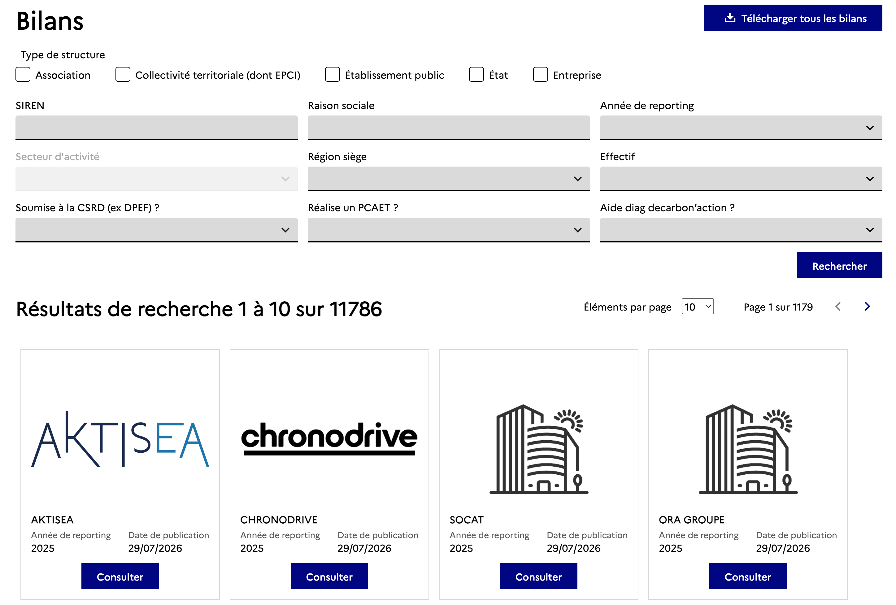Open Soumise à la CSRD dropdown
Image resolution: width=896 pixels, height=605 pixels.
click(x=157, y=230)
